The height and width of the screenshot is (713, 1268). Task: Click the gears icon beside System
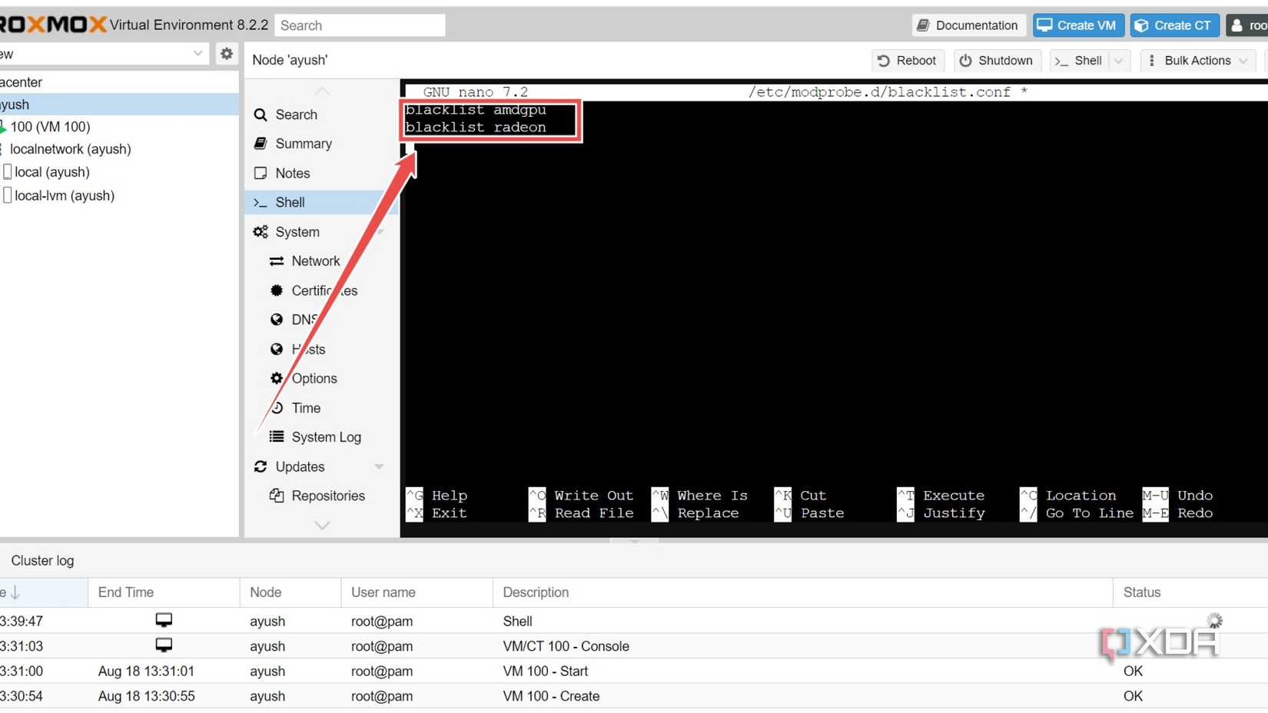tap(261, 232)
